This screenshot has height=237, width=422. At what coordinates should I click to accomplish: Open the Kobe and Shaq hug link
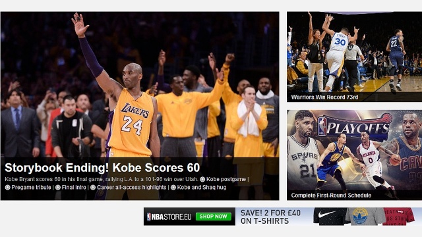point(202,187)
